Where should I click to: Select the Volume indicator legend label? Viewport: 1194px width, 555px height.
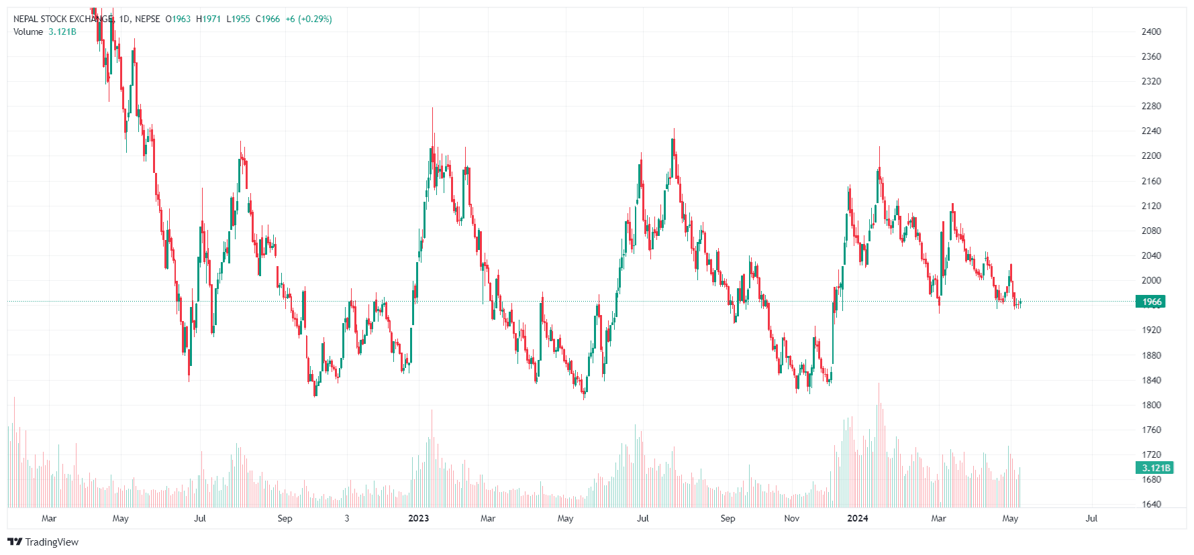tap(28, 32)
